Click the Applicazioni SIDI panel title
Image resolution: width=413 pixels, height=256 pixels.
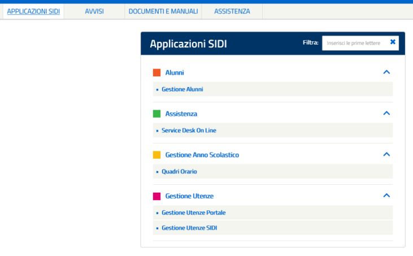(188, 44)
